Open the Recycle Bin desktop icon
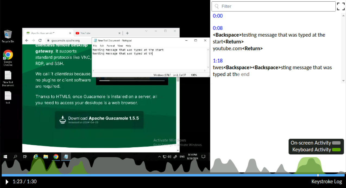346x188 pixels. click(x=8, y=35)
